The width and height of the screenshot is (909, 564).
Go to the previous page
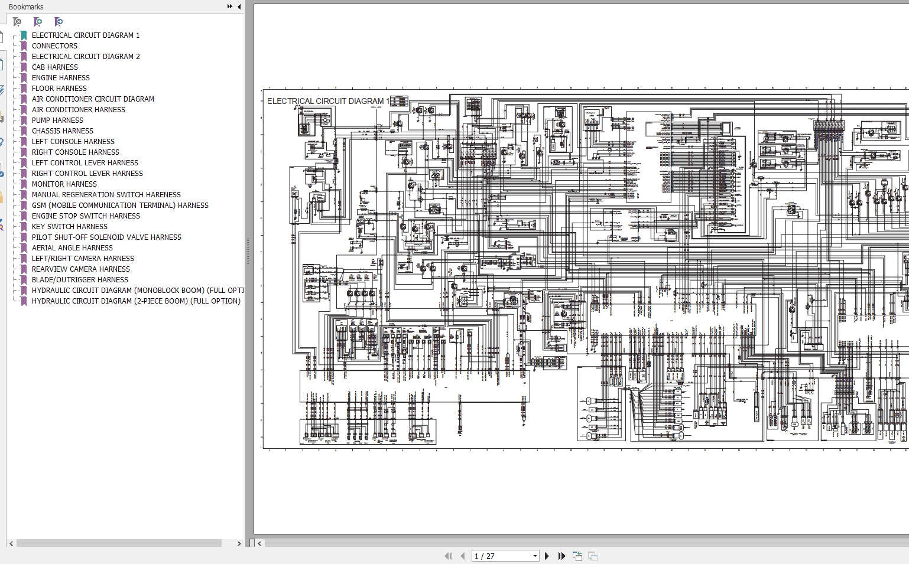click(x=462, y=556)
